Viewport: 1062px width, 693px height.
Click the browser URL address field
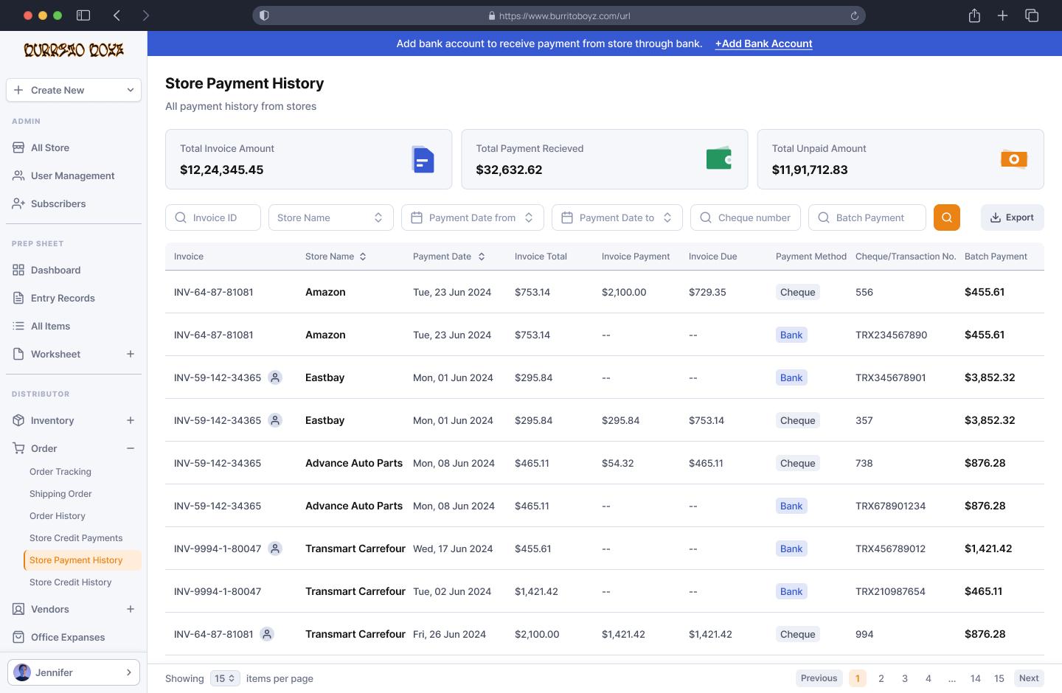(559, 15)
